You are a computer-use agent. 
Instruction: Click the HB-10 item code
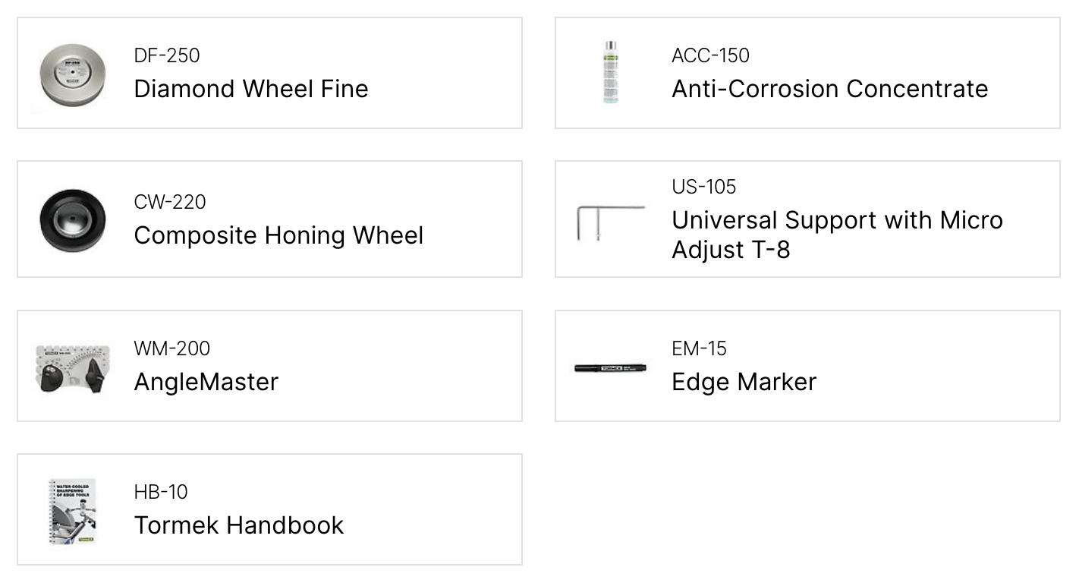tap(161, 492)
